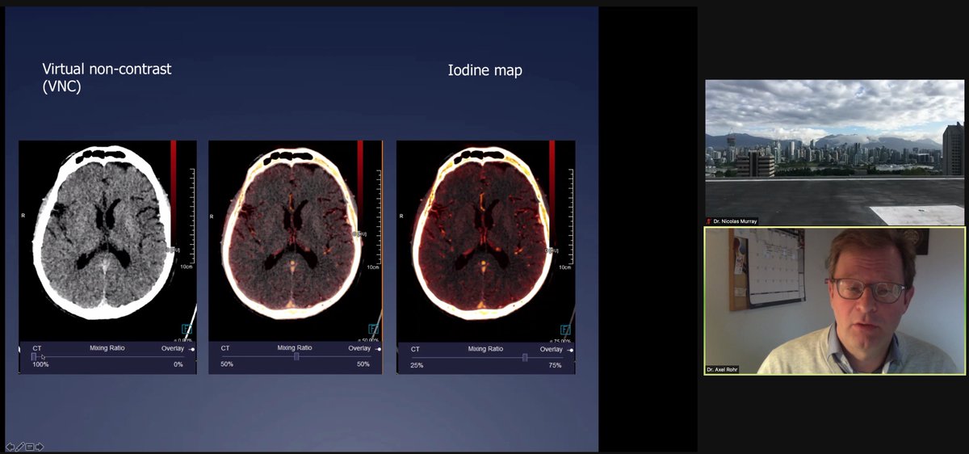Click the '25%' CT value text
This screenshot has width=969, height=454.
(x=417, y=365)
